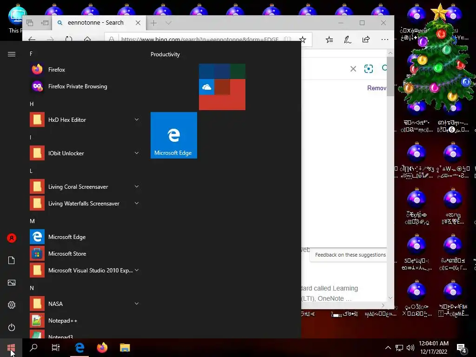Jump to letter H section header
The height and width of the screenshot is (357, 476).
[x=32, y=104]
